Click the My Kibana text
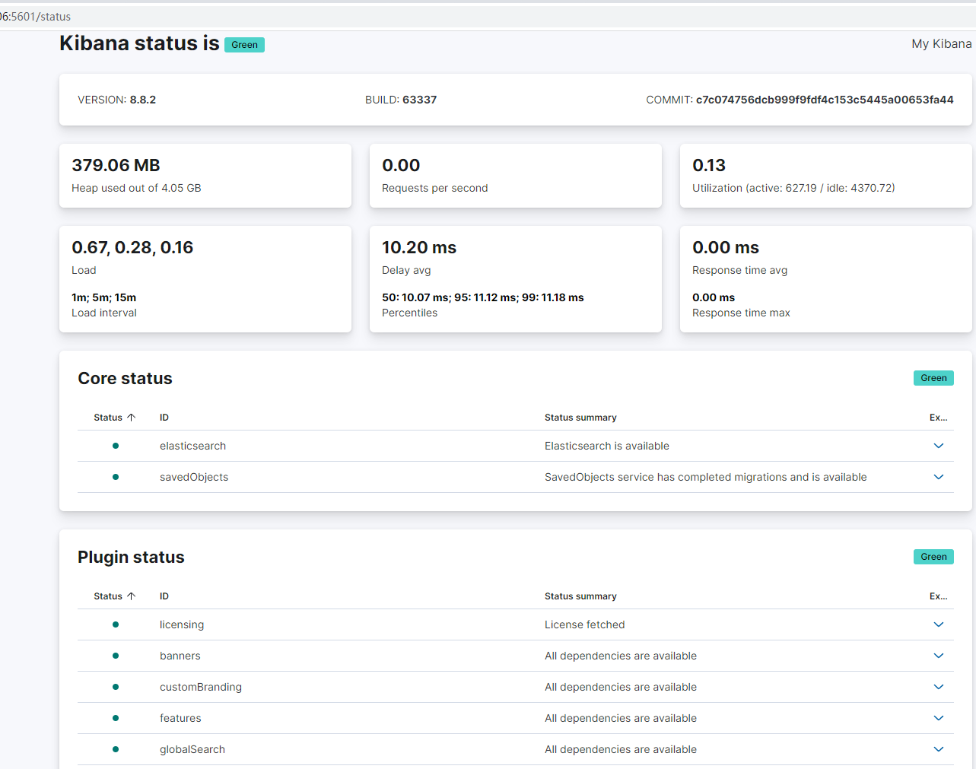Image resolution: width=976 pixels, height=769 pixels. [x=941, y=44]
